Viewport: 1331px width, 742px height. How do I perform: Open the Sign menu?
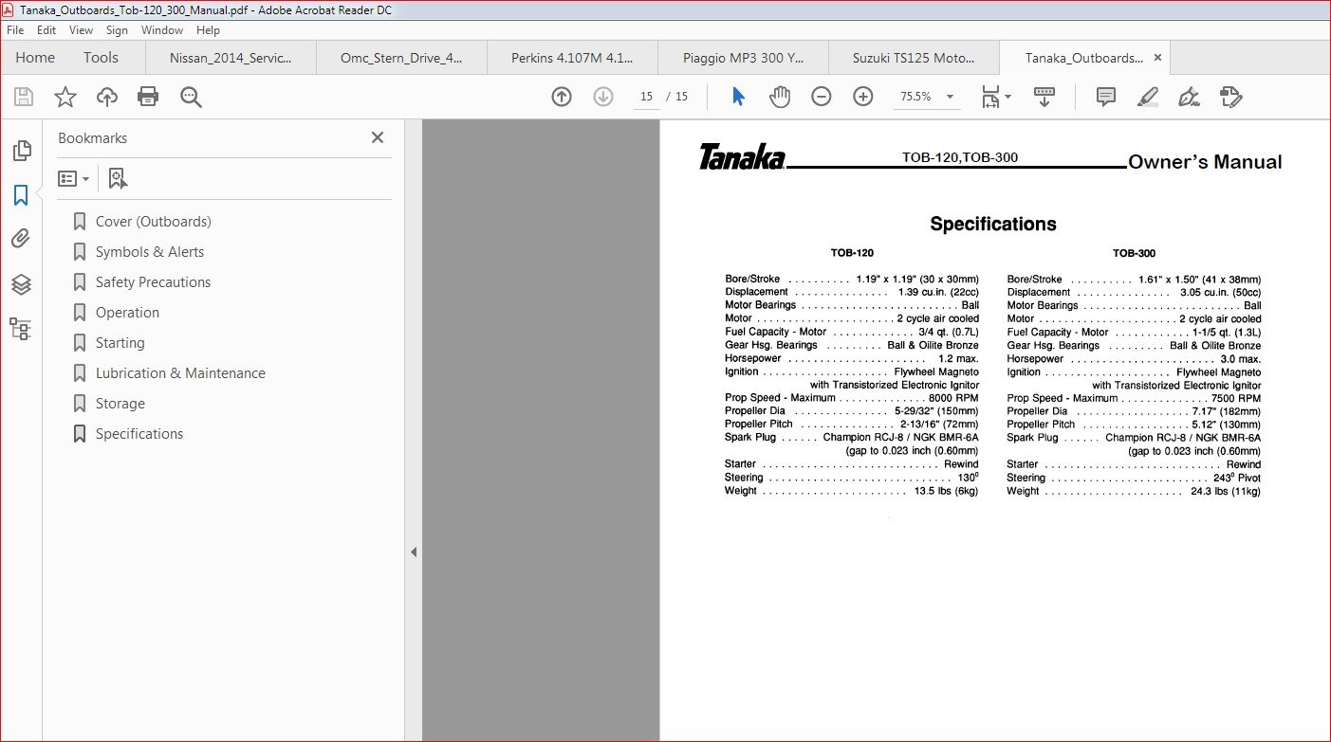coord(117,30)
